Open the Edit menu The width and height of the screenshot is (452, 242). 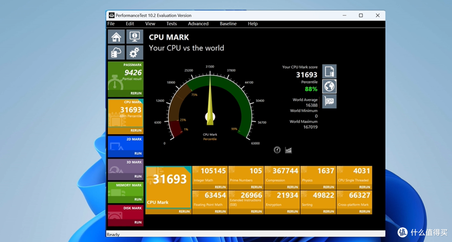(x=130, y=23)
